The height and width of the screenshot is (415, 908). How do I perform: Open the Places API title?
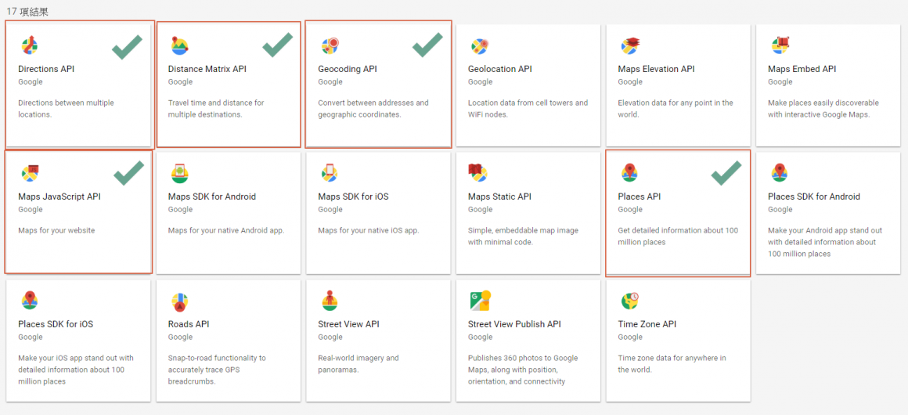[x=640, y=197]
